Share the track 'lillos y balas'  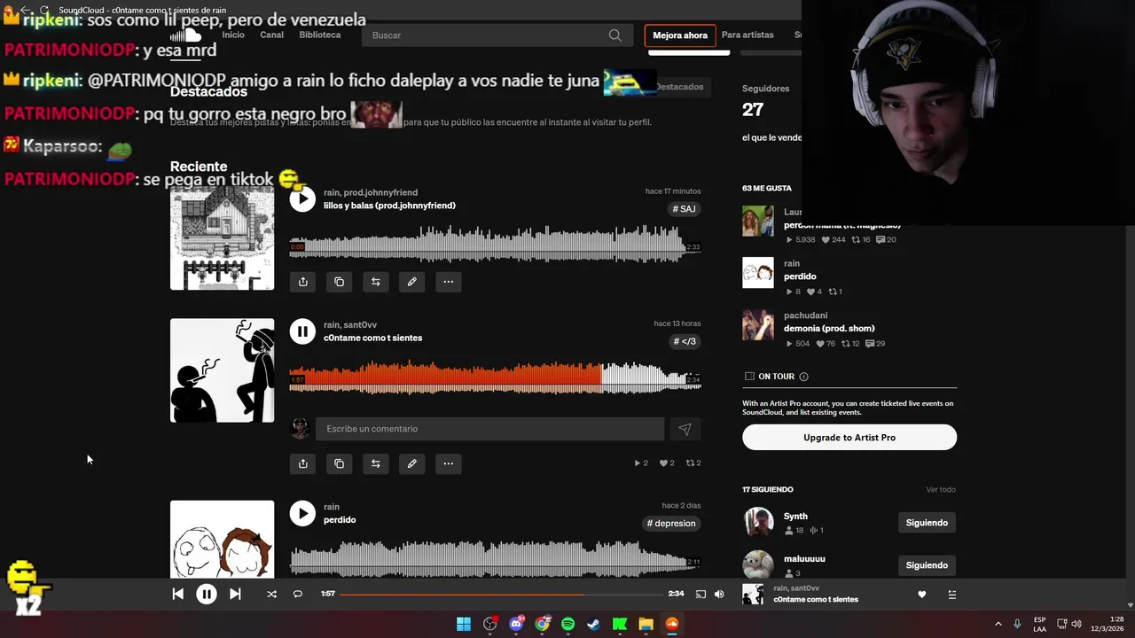click(x=302, y=282)
